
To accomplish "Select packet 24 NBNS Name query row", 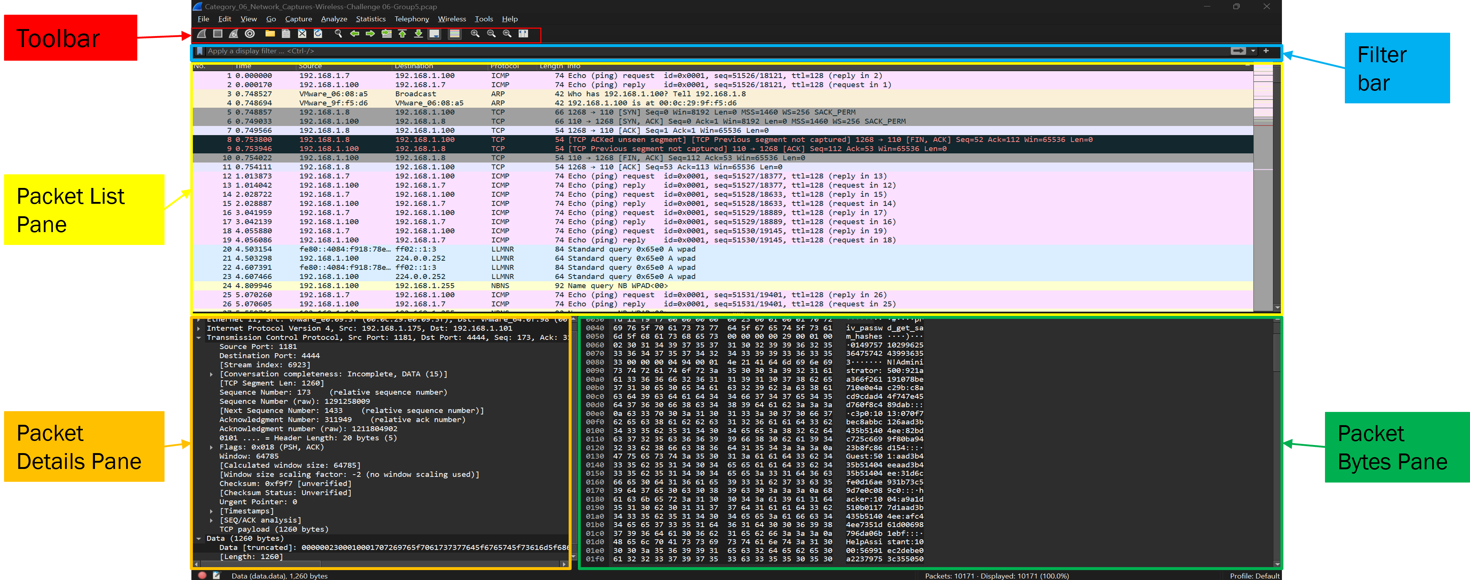I will [722, 286].
